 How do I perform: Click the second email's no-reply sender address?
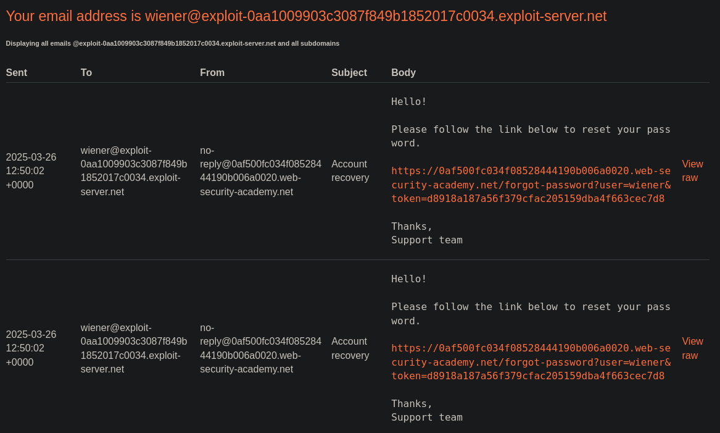pos(260,348)
